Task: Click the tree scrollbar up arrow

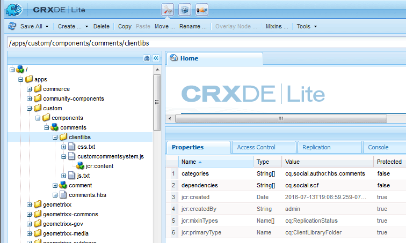Action: click(157, 70)
